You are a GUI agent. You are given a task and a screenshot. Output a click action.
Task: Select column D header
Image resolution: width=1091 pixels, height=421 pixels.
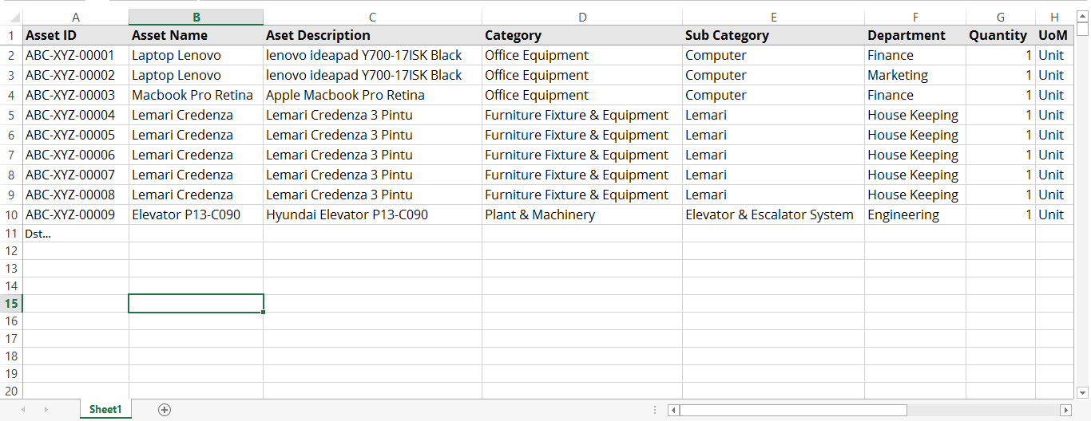[582, 17]
